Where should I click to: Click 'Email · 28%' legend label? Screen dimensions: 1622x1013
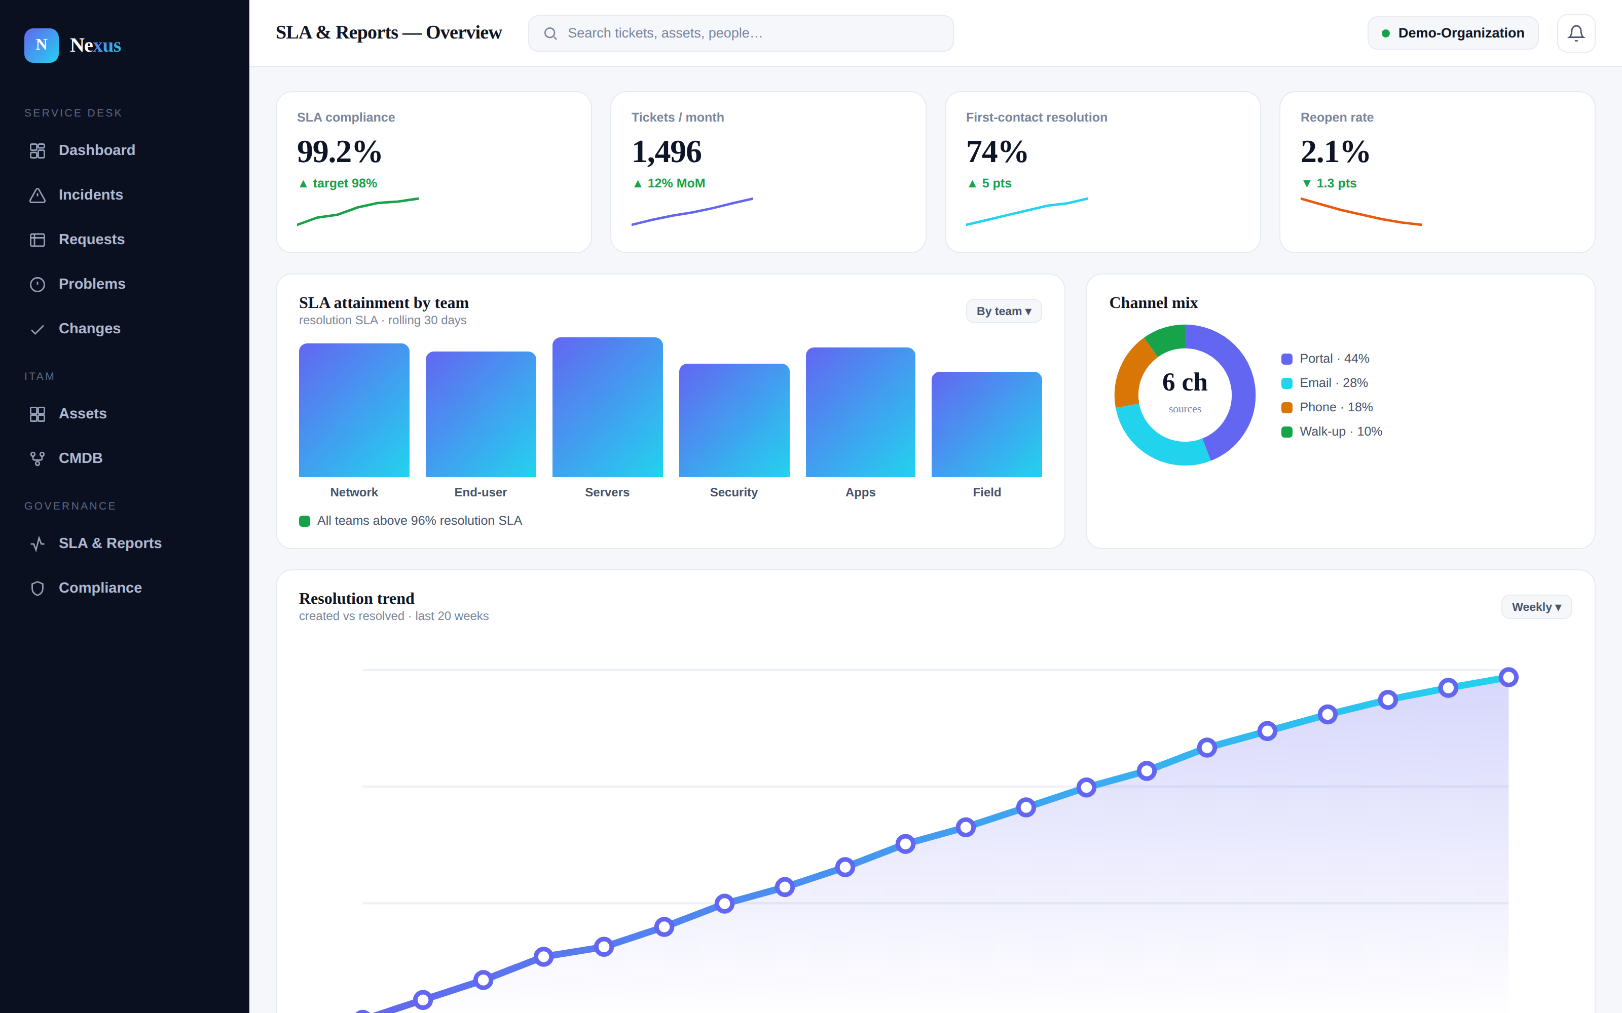coord(1334,382)
